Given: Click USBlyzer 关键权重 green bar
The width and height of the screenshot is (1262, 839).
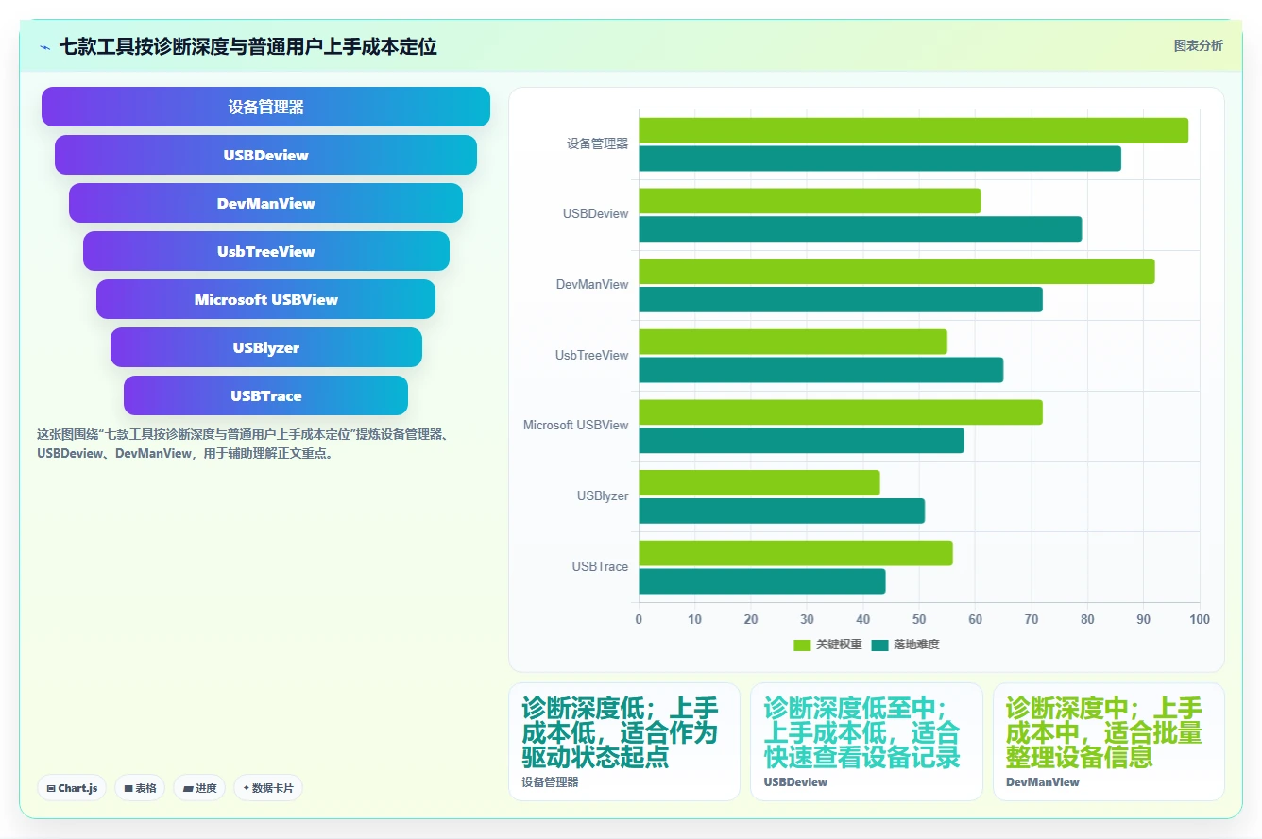Looking at the screenshot, I should tap(759, 482).
